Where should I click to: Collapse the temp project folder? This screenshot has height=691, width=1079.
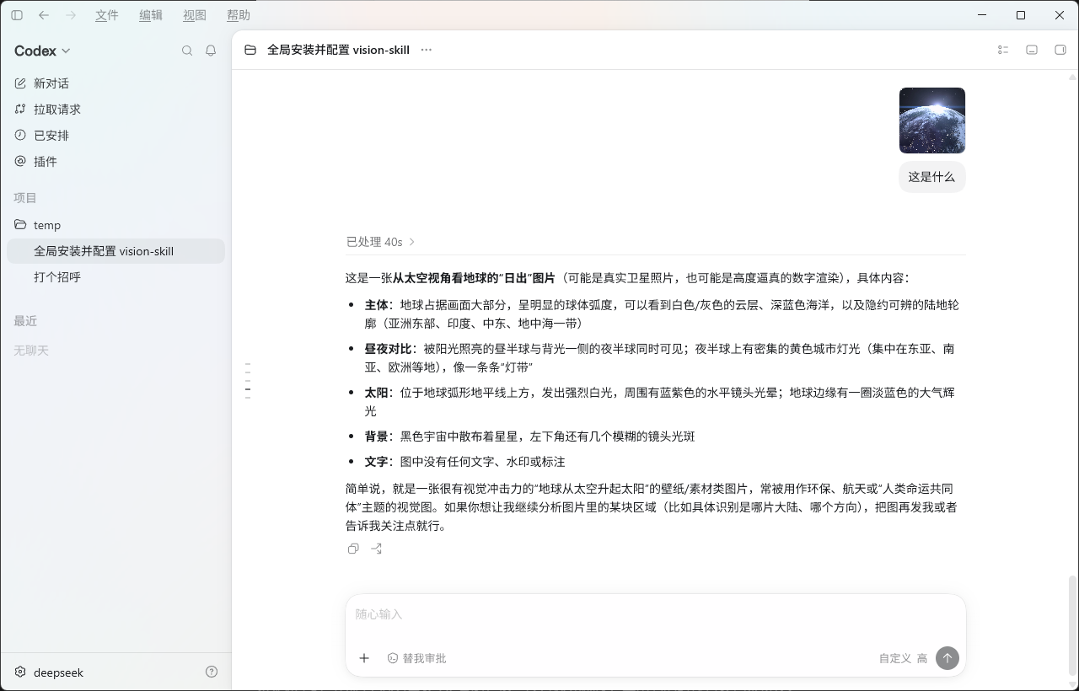(x=115, y=225)
